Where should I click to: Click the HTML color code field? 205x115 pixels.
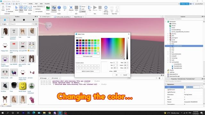pos(119,71)
